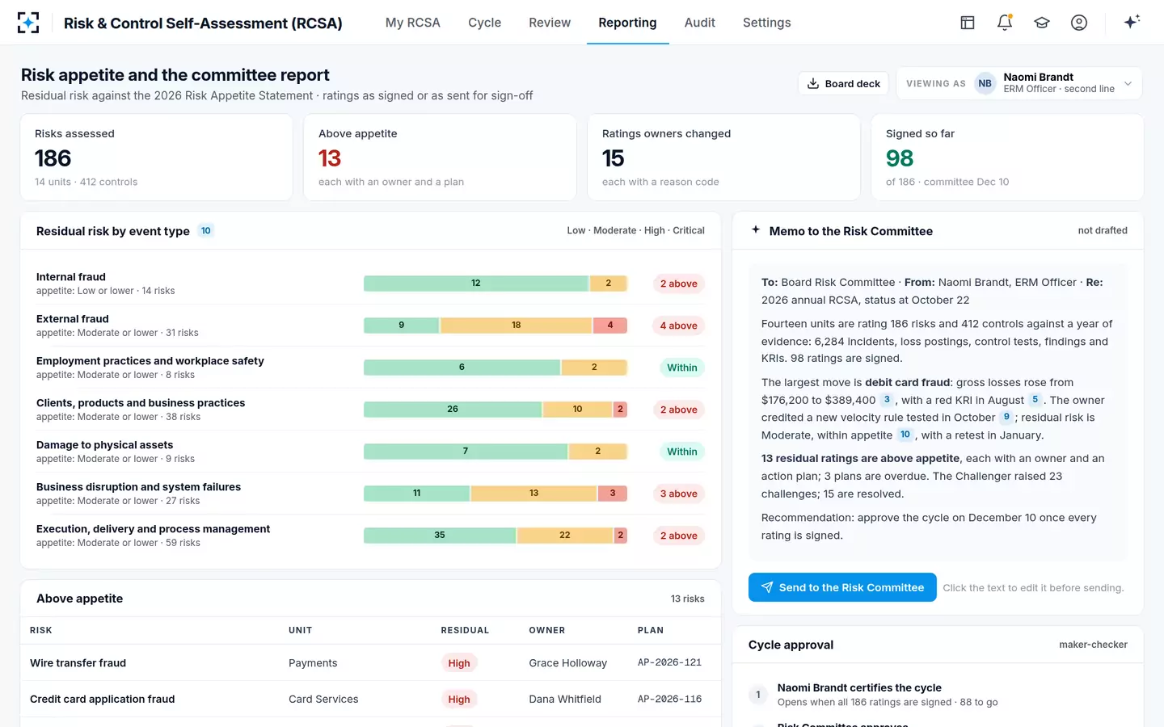Open citation 3 in the memo text
The height and width of the screenshot is (727, 1164).
pos(887,400)
